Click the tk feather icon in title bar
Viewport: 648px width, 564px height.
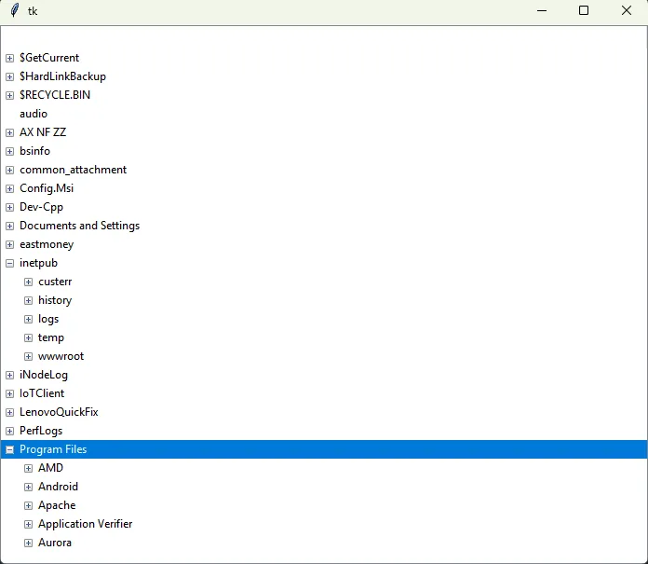(14, 11)
